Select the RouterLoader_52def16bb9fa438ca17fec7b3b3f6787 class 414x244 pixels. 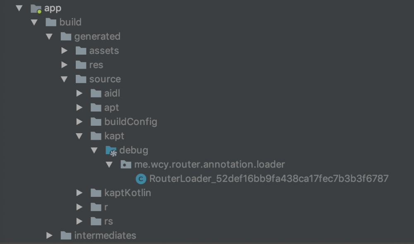269,179
